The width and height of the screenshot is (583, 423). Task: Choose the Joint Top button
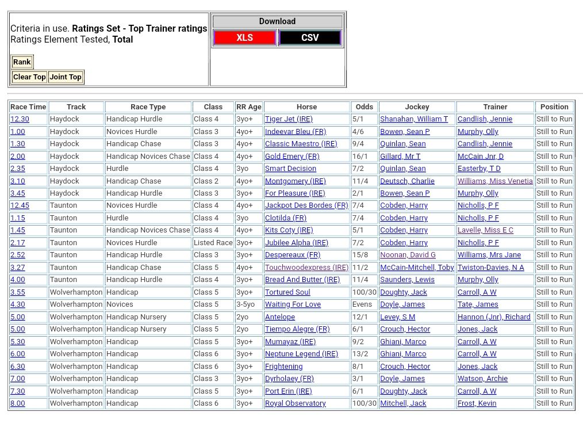[x=66, y=77]
